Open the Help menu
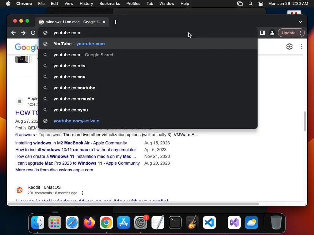 185,4
